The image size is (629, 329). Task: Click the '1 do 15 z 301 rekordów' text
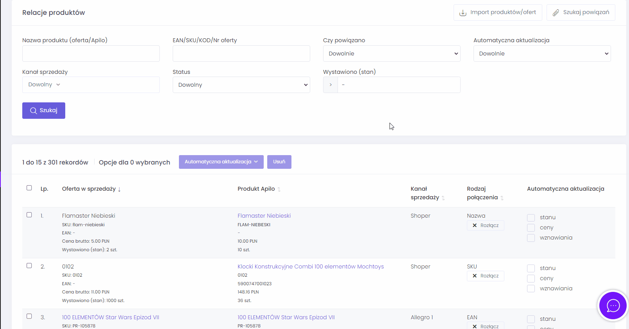[x=55, y=162]
